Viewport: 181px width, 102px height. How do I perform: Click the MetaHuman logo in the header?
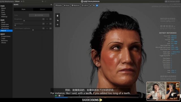(90, 1)
